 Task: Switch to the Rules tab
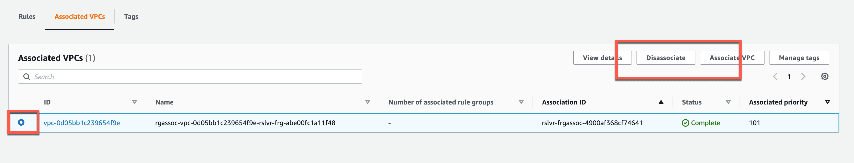pos(27,16)
